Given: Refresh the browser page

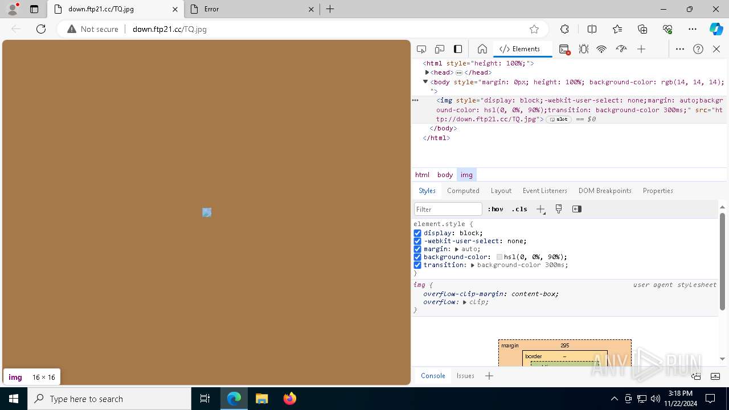Looking at the screenshot, I should click(41, 29).
